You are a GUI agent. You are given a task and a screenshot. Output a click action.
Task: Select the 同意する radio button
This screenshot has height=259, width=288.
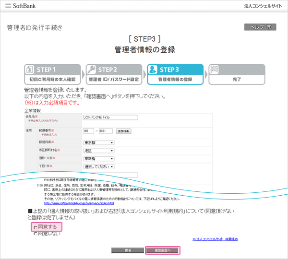tap(35, 226)
